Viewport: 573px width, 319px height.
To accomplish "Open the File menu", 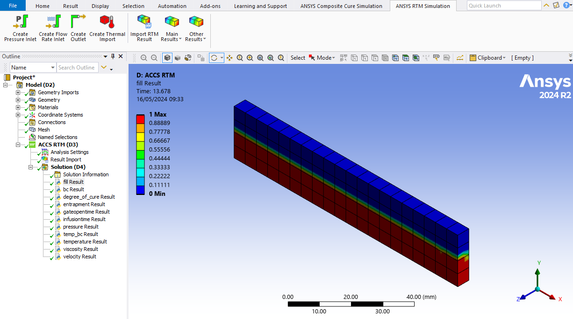I will tap(13, 6).
